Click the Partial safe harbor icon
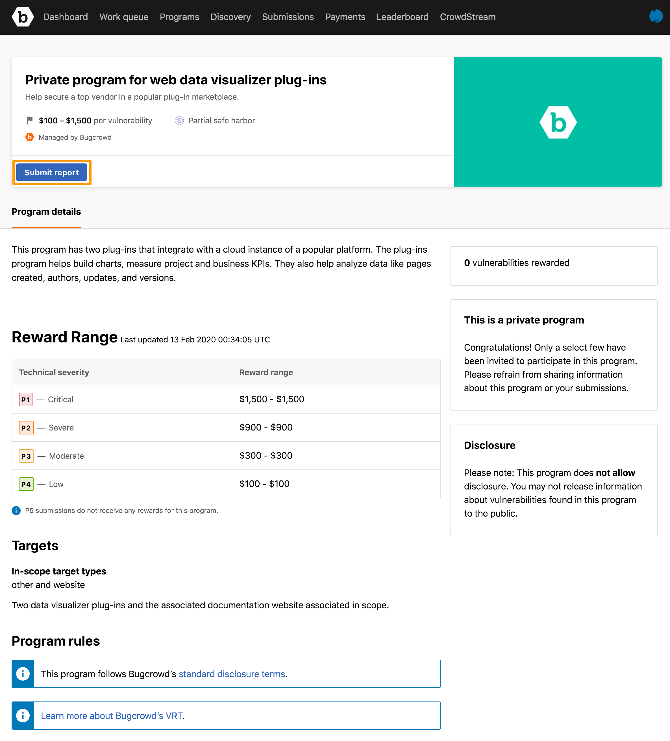 click(179, 121)
